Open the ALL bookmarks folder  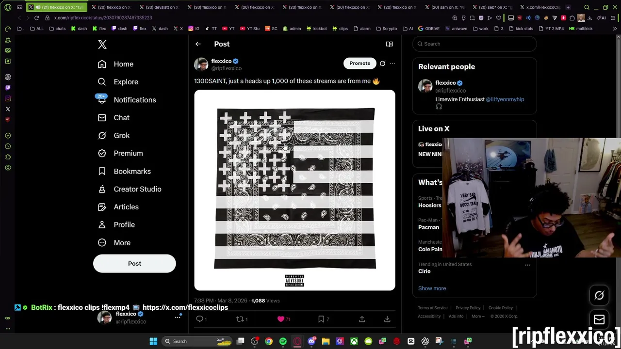click(x=37, y=29)
